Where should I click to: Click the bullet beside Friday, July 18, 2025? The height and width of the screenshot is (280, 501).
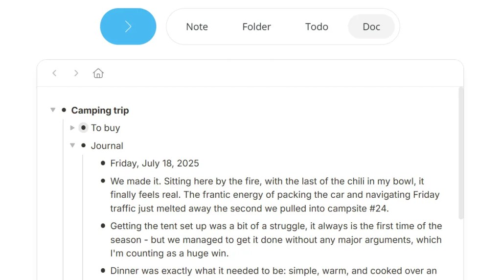click(x=103, y=163)
